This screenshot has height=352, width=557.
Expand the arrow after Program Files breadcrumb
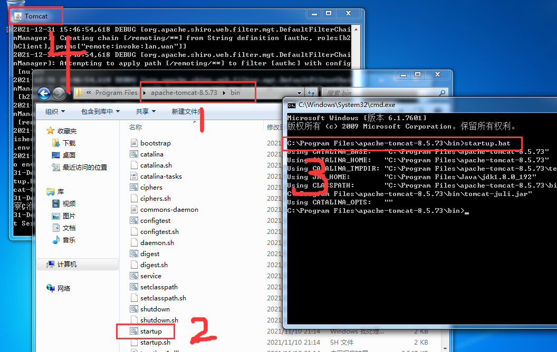pos(145,93)
